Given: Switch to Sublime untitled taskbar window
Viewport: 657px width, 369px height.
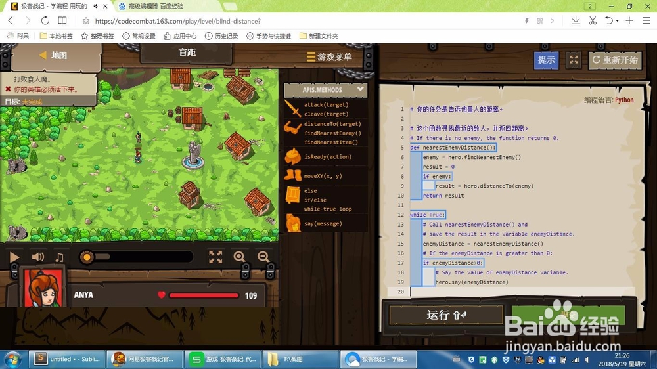Looking at the screenshot, I should pos(67,359).
